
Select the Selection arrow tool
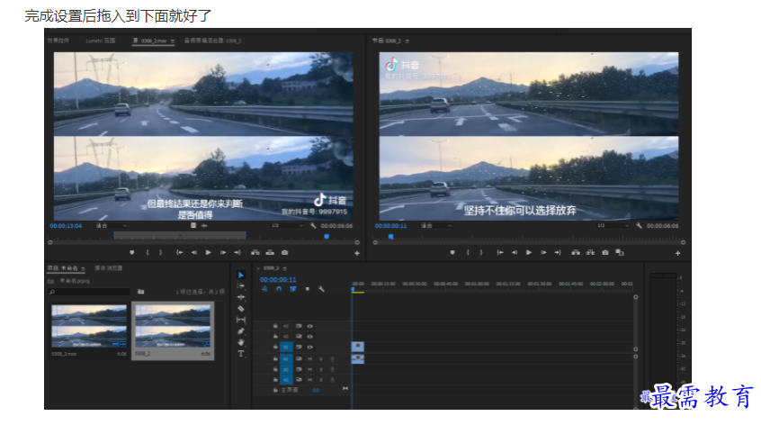pos(241,275)
